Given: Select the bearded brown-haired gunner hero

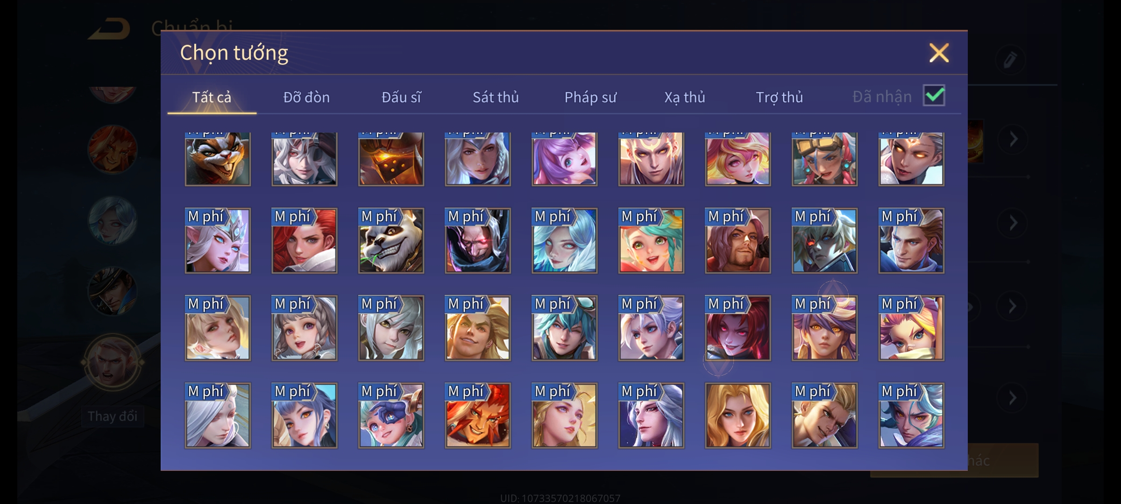Looking at the screenshot, I should tap(738, 241).
